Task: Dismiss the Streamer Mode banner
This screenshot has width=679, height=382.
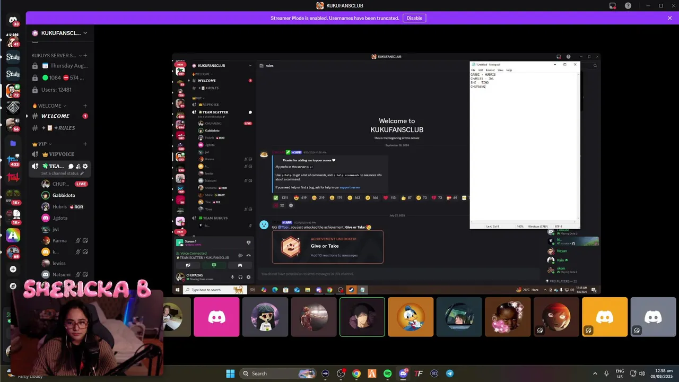Action: point(670,18)
